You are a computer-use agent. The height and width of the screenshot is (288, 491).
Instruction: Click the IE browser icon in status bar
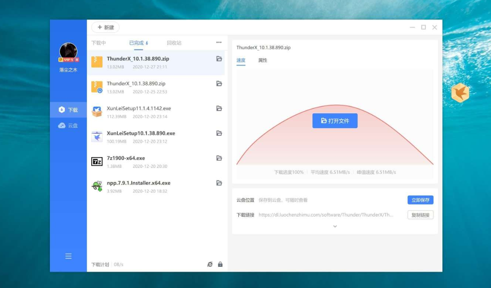click(x=210, y=264)
